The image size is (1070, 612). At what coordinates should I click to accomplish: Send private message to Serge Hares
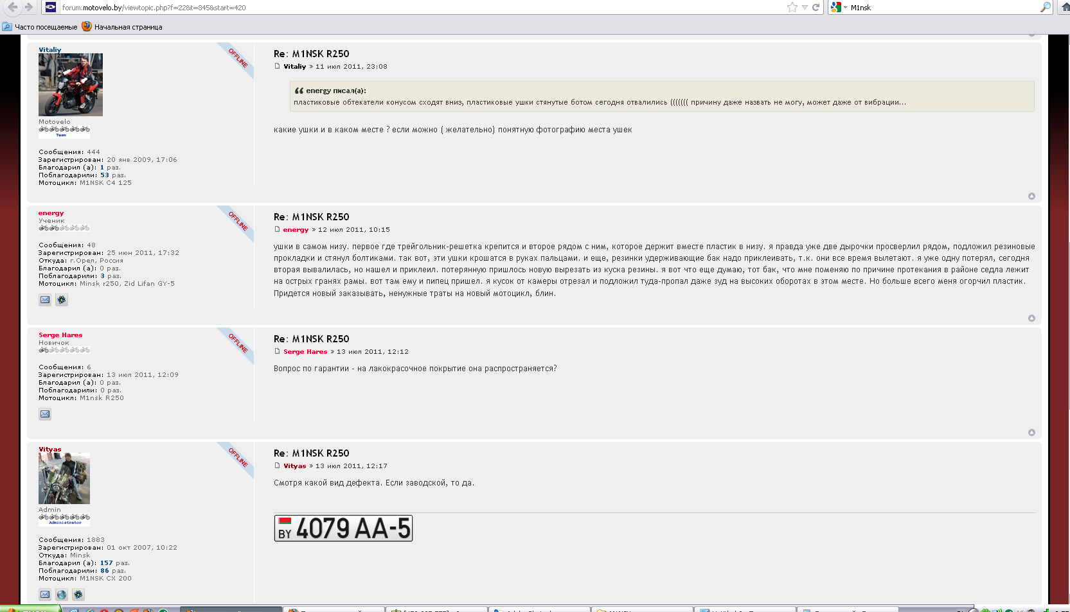tap(45, 414)
